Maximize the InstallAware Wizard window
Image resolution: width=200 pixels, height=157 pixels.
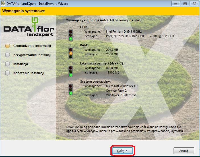tap(185, 4)
